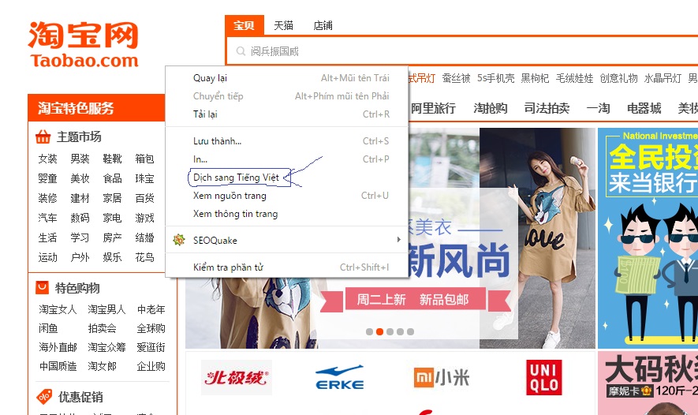This screenshot has width=698, height=415.
Task: Click the Taobao.com logo
Action: [x=84, y=44]
